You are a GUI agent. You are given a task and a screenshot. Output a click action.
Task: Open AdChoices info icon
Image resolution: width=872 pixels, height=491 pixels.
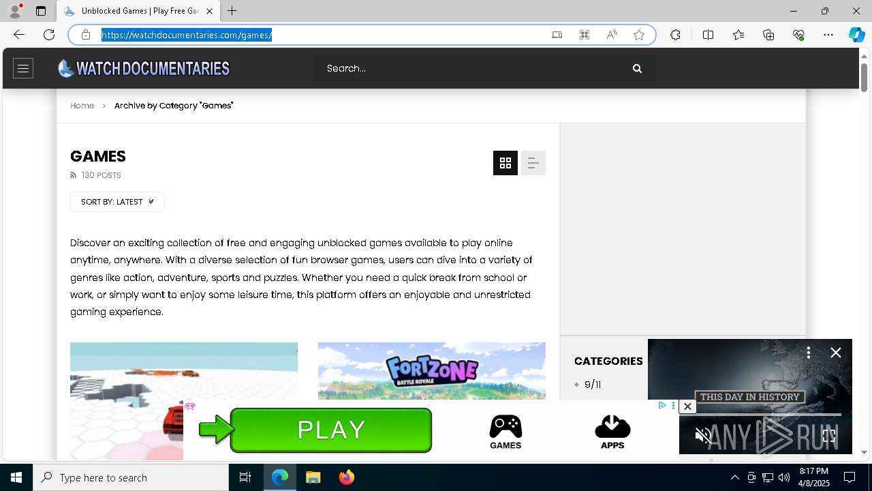662,406
